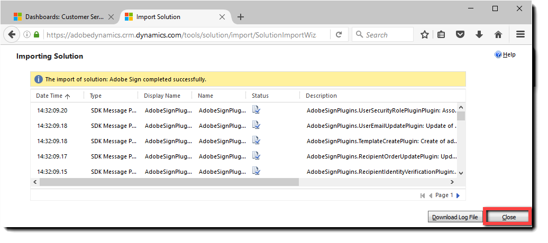Sort by the Status column header
This screenshot has width=548, height=243.
(260, 96)
